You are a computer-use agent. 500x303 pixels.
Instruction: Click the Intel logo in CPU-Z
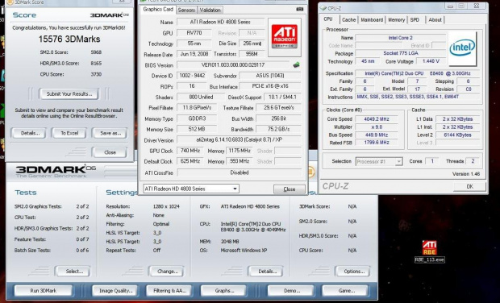point(462,48)
